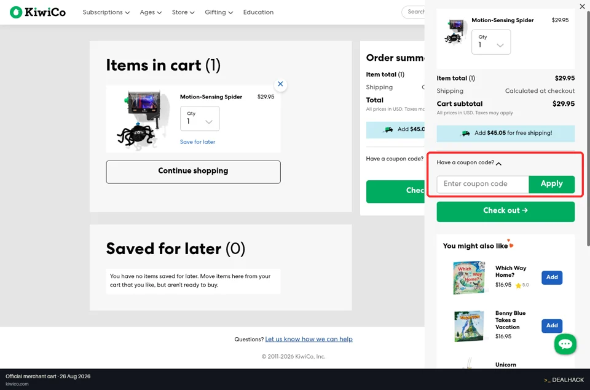Open the Ages menu
This screenshot has height=390, width=590.
tap(151, 12)
